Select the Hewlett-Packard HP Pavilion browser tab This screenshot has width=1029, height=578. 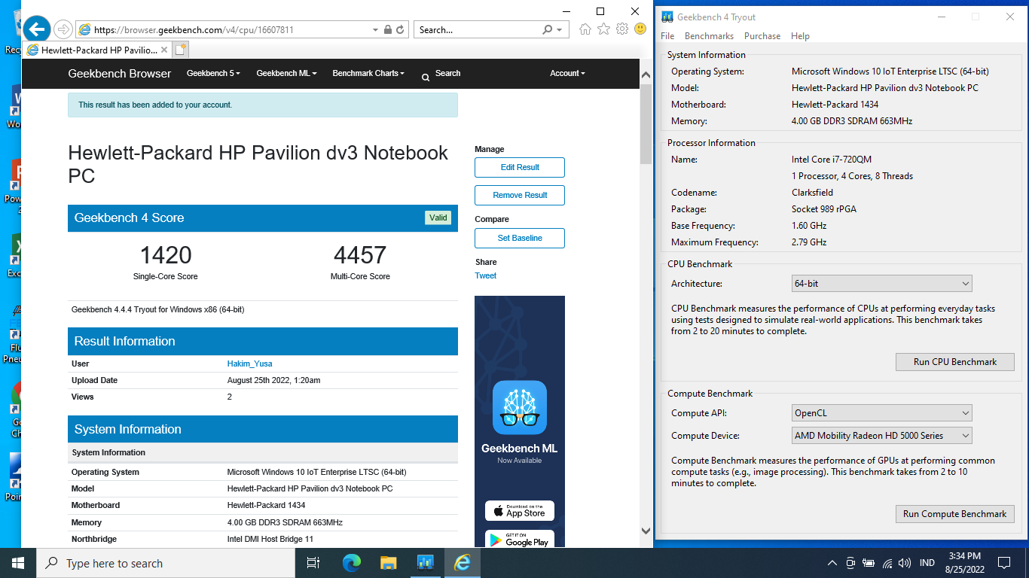(x=99, y=50)
